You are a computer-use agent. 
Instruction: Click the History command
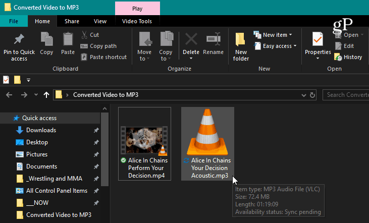(348, 57)
